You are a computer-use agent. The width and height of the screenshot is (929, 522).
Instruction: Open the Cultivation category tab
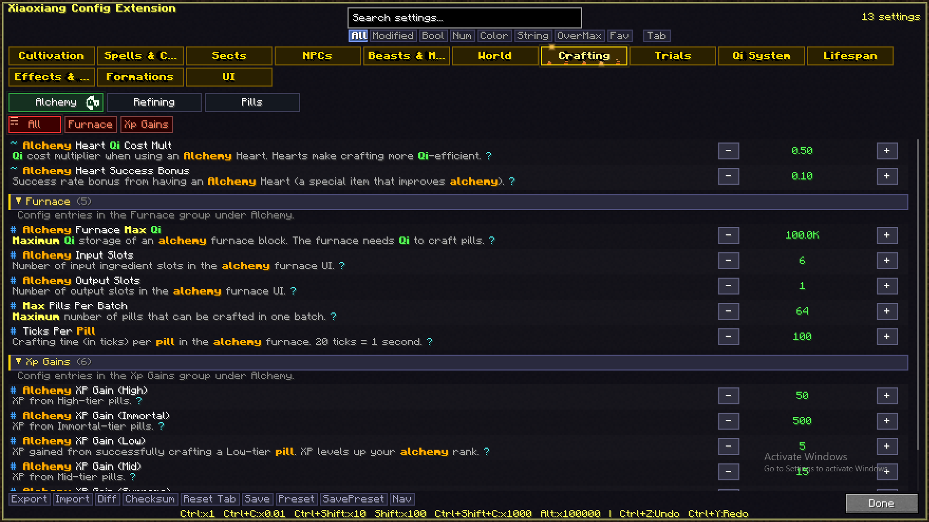52,56
